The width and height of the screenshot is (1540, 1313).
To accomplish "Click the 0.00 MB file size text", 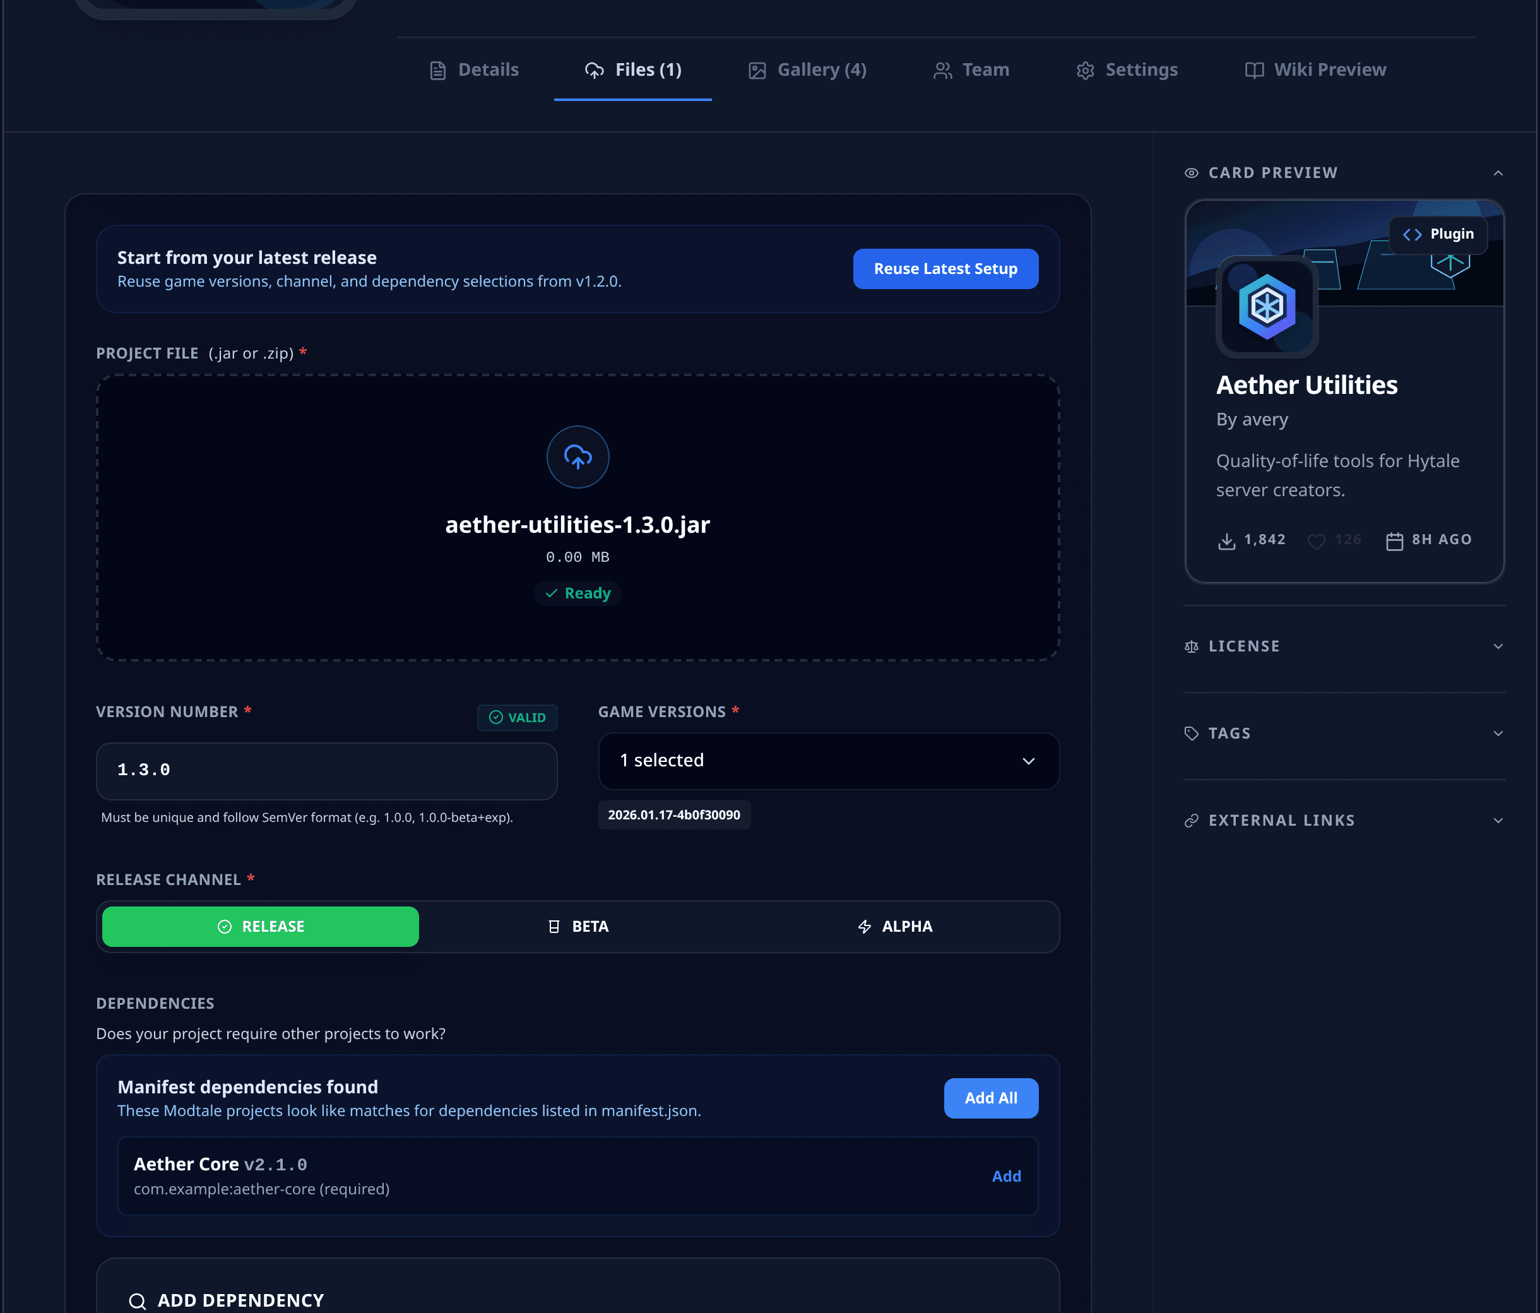I will [x=577, y=557].
